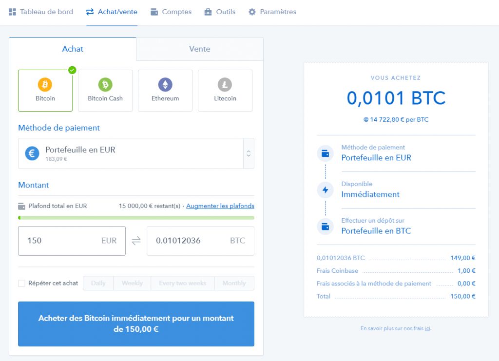The image size is (499, 361).
Task: Click the grey Litecoin coin icon
Action: pos(225,85)
